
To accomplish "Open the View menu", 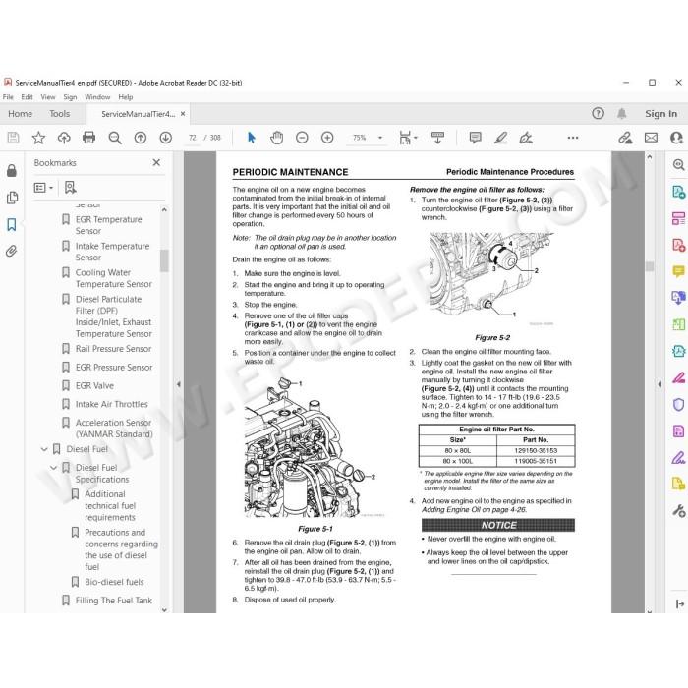I will 48,97.
